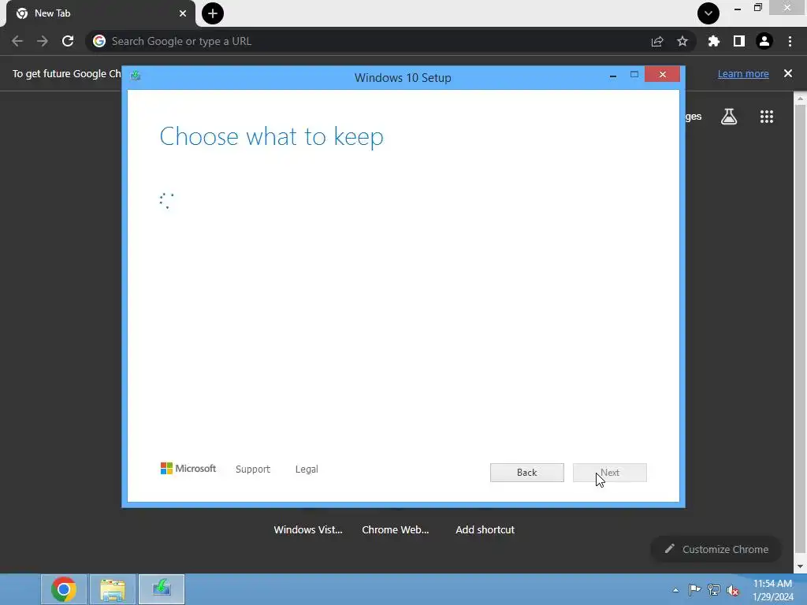Open Search Labs flask icon

click(729, 117)
